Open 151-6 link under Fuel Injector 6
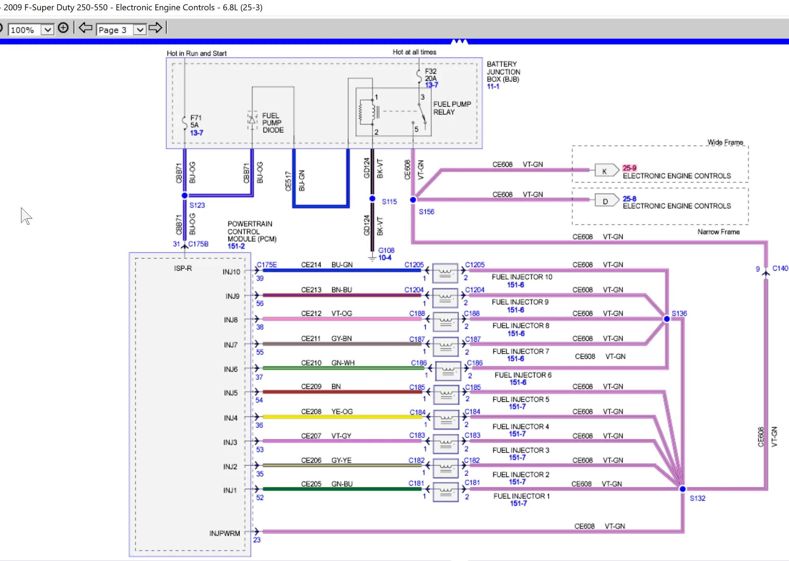This screenshot has width=789, height=561. (x=518, y=382)
